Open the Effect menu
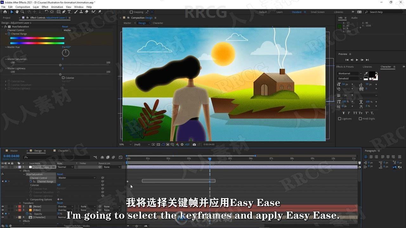Image resolution: width=406 pixels, height=228 pixels. 45,7
